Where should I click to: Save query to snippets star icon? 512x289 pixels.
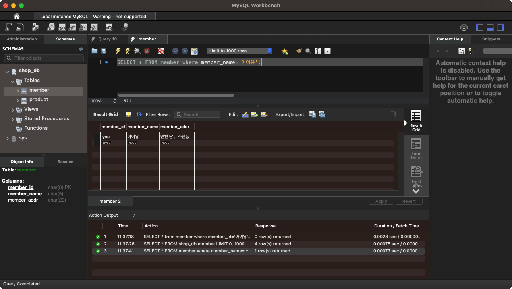[x=285, y=51]
